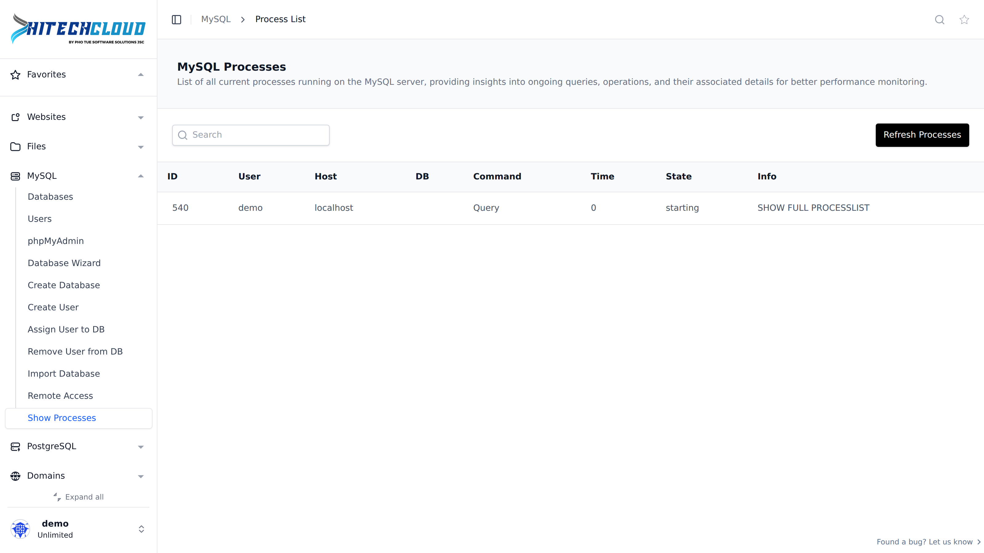This screenshot has height=553, width=984.
Task: Open Users in MySQL menu
Action: (40, 219)
